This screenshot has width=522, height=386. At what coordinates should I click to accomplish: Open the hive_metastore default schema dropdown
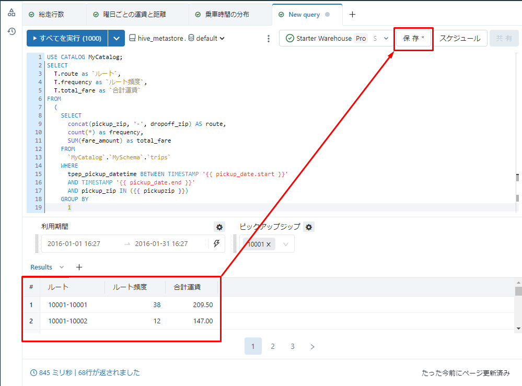178,38
